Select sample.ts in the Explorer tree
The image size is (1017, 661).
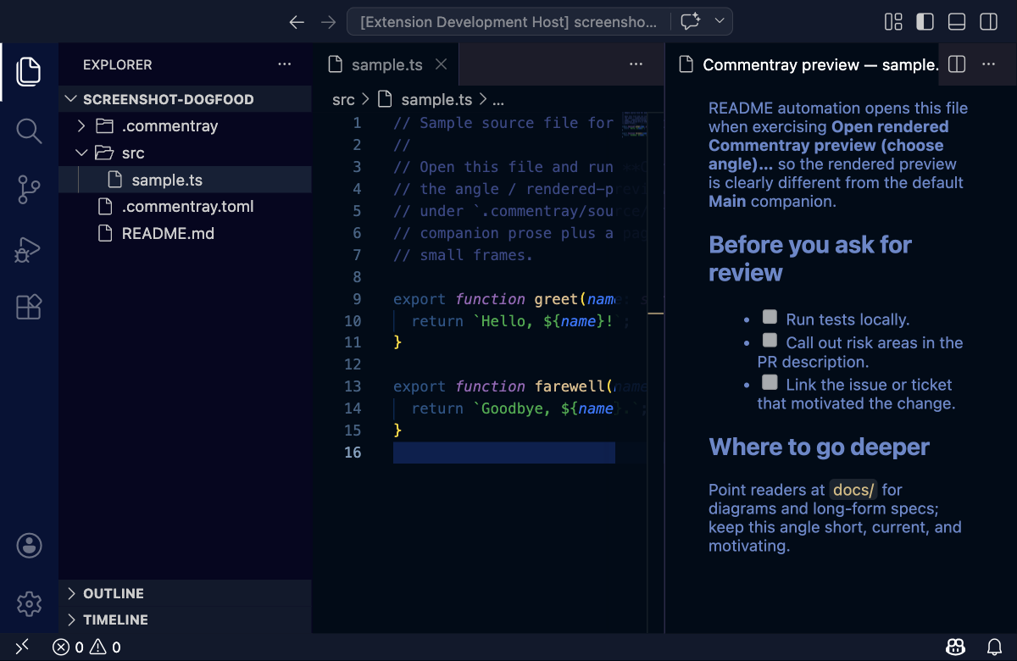pyautogui.click(x=185, y=180)
